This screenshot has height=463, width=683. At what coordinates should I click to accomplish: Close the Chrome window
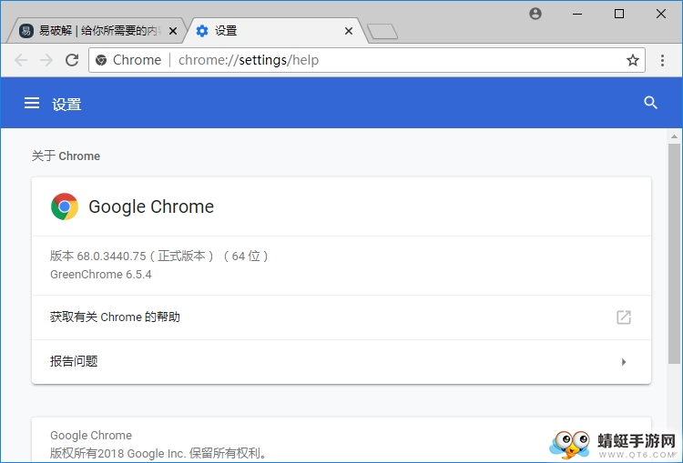(661, 14)
